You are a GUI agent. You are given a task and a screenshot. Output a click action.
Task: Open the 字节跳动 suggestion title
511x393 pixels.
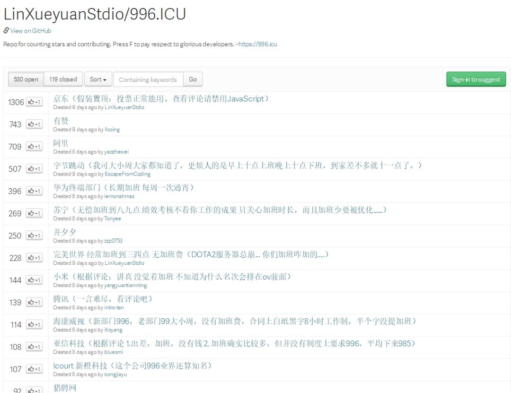pos(237,166)
